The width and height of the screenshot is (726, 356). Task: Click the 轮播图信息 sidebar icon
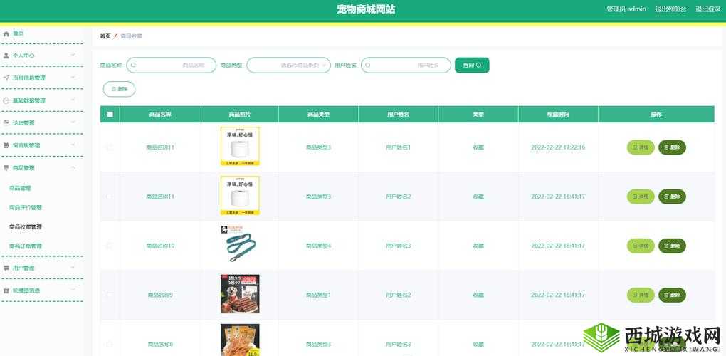tap(6, 290)
